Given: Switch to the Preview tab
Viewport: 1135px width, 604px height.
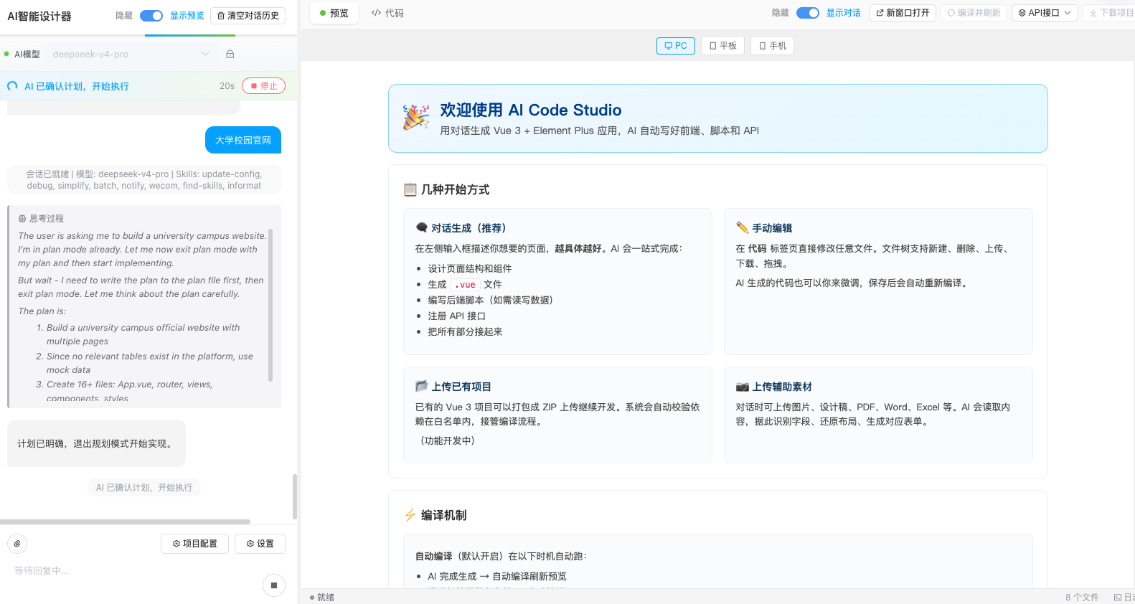Looking at the screenshot, I should (x=334, y=14).
